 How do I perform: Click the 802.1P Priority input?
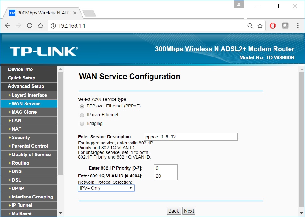pos(166,168)
